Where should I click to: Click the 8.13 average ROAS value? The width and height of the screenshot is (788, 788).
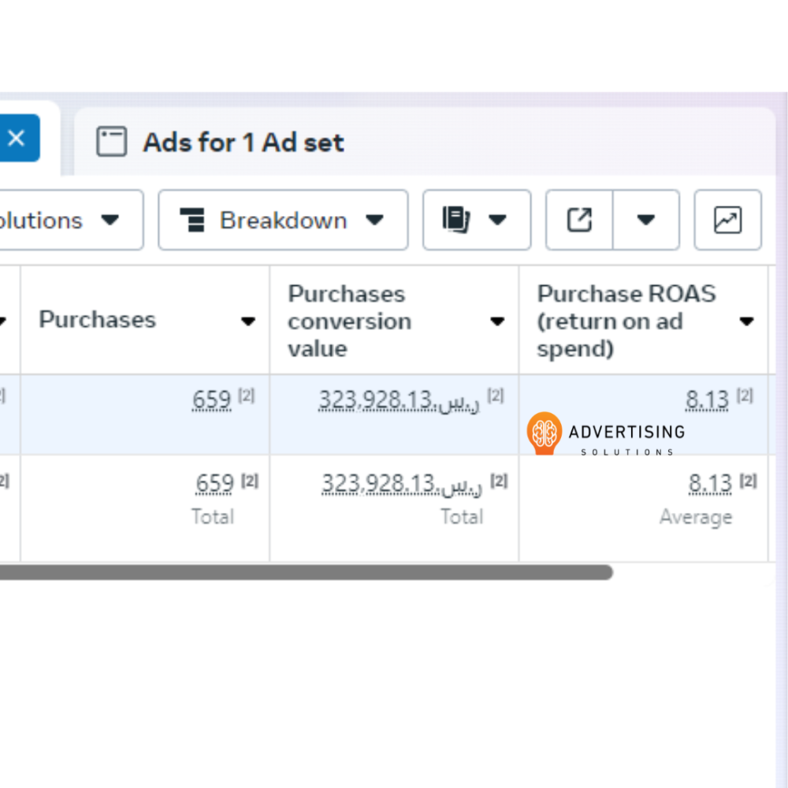click(x=710, y=483)
